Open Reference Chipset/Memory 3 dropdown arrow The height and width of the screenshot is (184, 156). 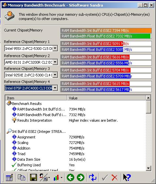(55, 75)
